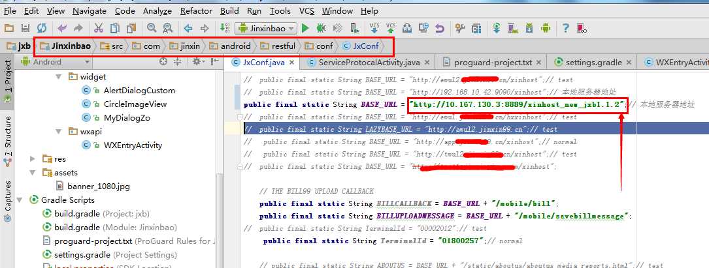The height and width of the screenshot is (268, 709).
Task: Click the Save All toolbar icon
Action: click(x=25, y=28)
